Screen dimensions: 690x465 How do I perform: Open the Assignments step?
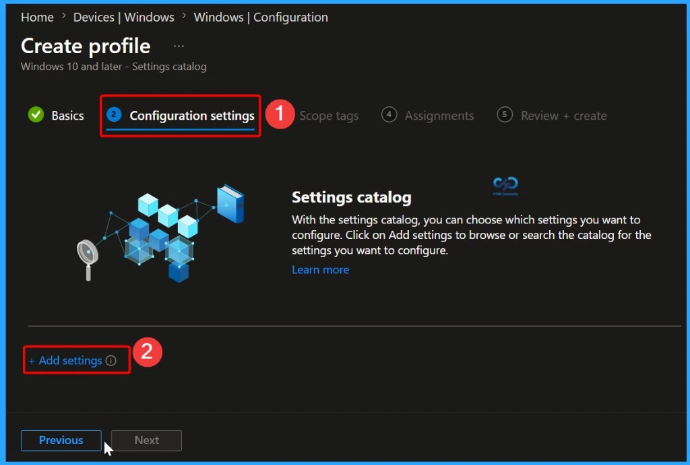tap(439, 116)
